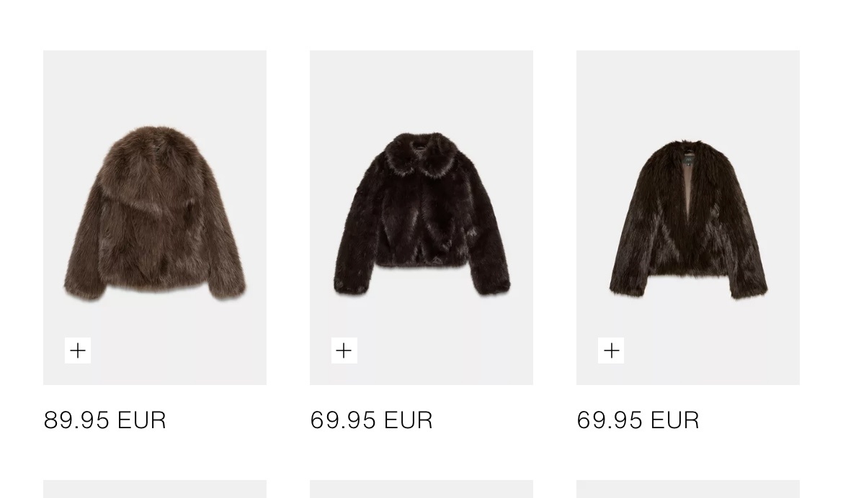Click the hem of the cropped middle jacket
Viewport: 843px width, 498px height.
point(421,260)
